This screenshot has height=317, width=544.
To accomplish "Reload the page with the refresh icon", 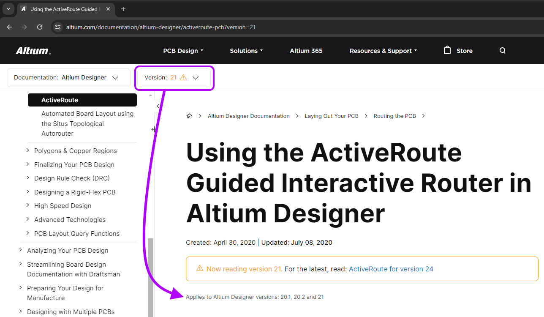I will 40,27.
